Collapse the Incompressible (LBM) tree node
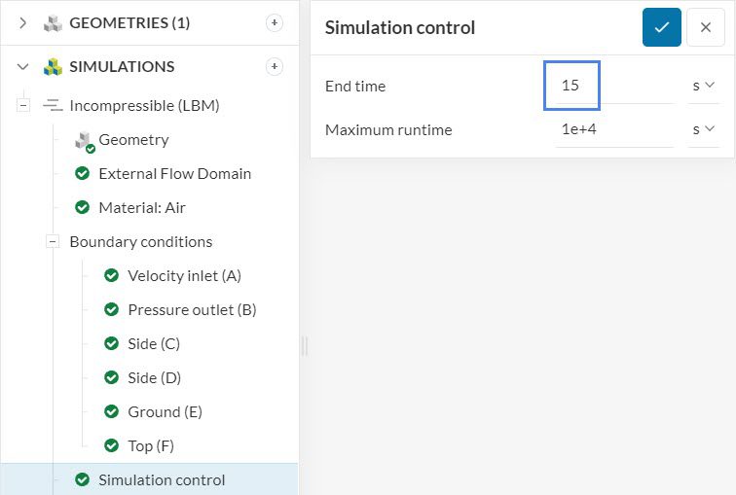 click(x=23, y=105)
